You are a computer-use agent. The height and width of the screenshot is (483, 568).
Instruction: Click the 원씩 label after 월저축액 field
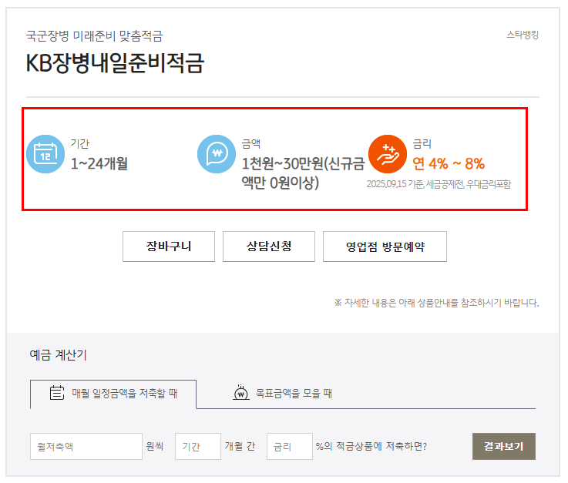[155, 446]
